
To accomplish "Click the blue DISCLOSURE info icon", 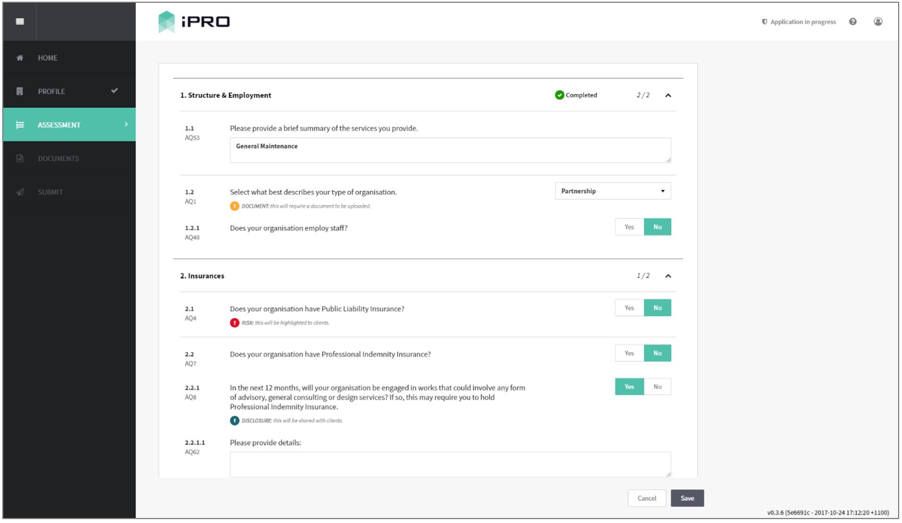I will pyautogui.click(x=235, y=421).
